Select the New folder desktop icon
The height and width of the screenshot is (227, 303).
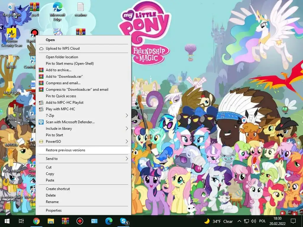point(12,166)
